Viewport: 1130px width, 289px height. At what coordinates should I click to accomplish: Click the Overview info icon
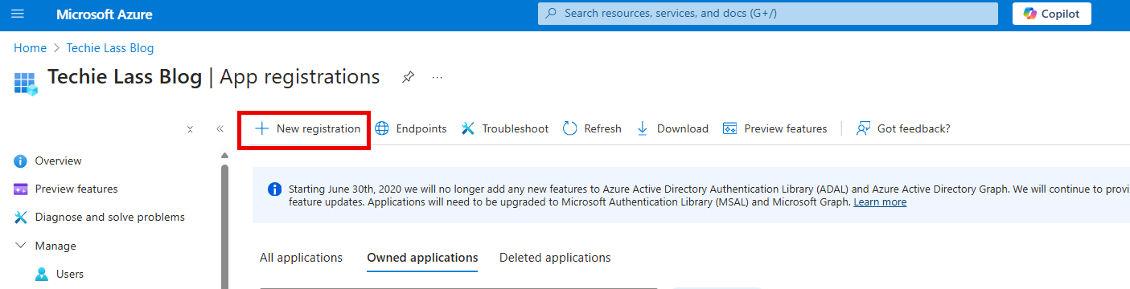21,161
